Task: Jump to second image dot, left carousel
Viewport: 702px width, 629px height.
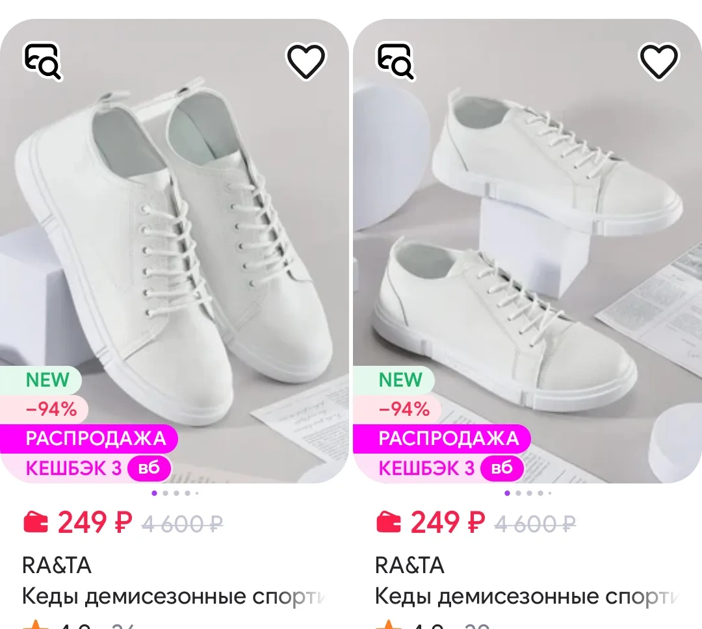Action: click(x=166, y=493)
